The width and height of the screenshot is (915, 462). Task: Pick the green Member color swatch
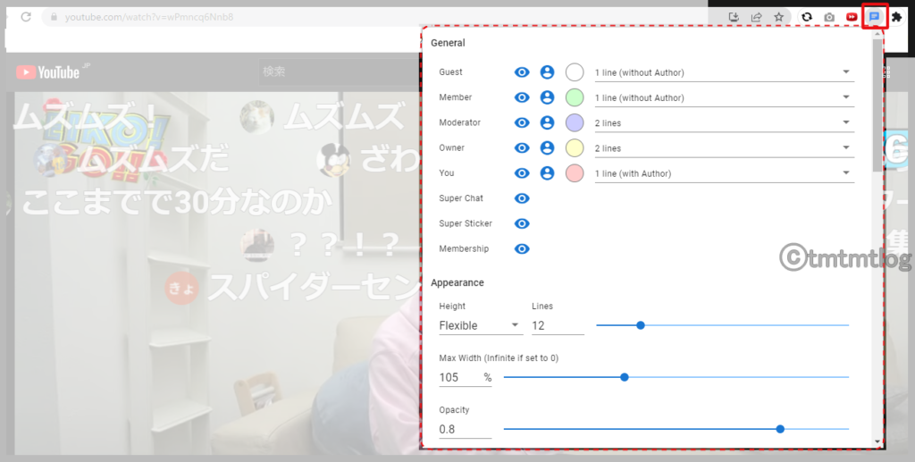coord(575,97)
